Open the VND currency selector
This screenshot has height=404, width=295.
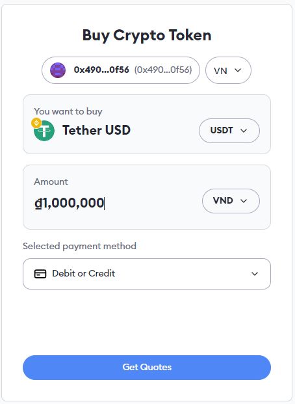pyautogui.click(x=231, y=201)
